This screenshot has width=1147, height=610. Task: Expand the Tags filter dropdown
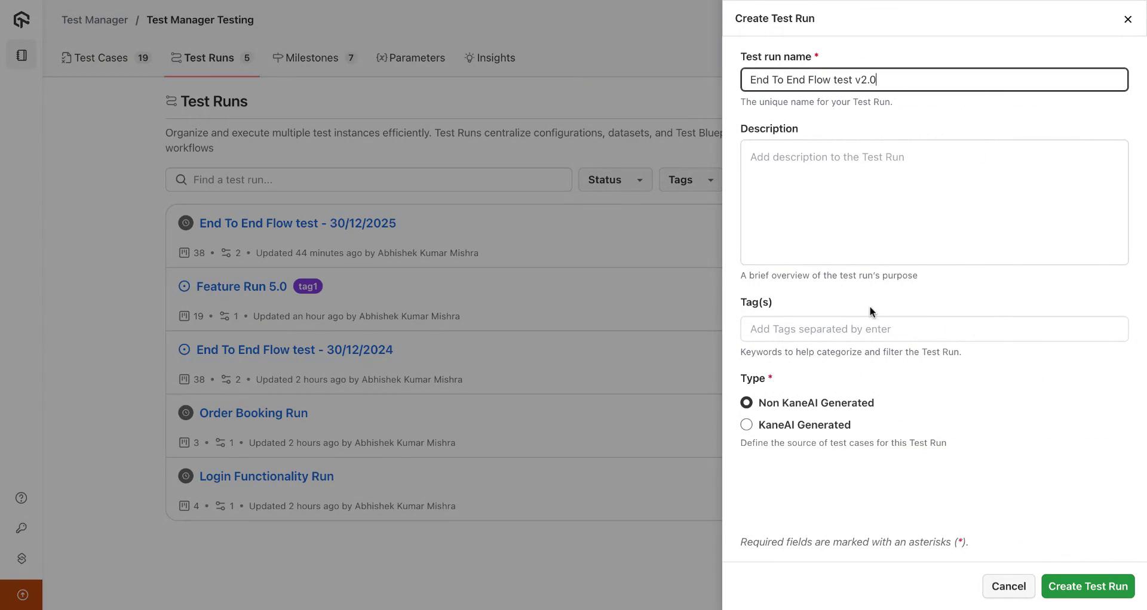pyautogui.click(x=690, y=180)
